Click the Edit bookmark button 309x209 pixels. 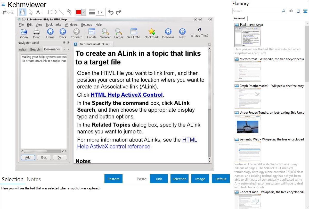(x=44, y=157)
